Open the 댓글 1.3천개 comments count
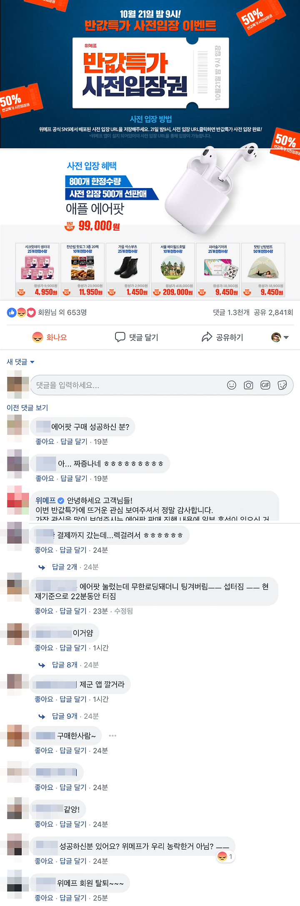The width and height of the screenshot is (300, 906). pos(231,313)
